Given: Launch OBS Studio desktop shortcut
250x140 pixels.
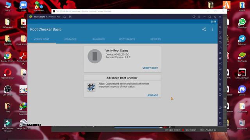Looking at the screenshot, I should [8, 91].
